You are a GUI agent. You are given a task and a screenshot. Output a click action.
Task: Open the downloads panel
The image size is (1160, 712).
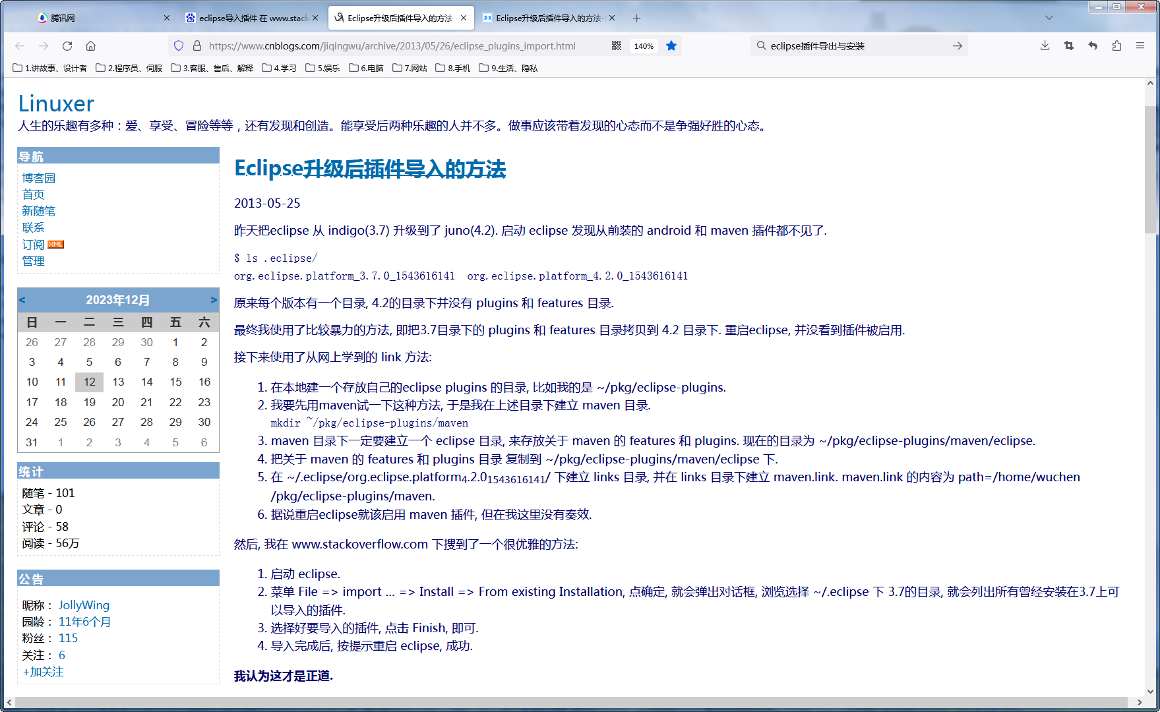[1045, 45]
